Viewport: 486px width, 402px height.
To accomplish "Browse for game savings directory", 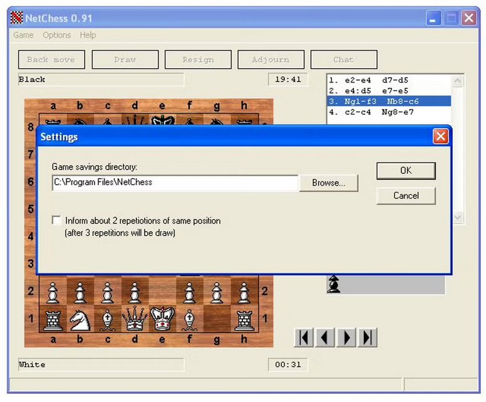I will point(328,183).
